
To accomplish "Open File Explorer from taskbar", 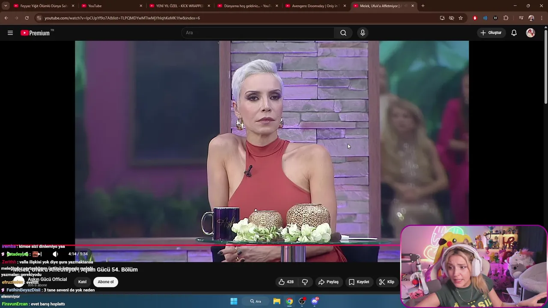I will coord(277,301).
